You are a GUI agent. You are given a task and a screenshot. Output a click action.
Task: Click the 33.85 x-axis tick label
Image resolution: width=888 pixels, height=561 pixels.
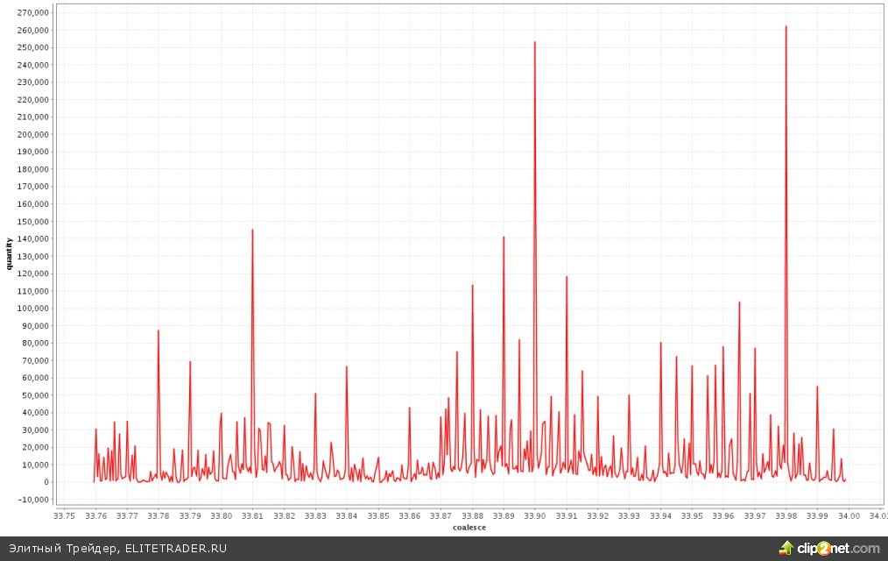[378, 516]
